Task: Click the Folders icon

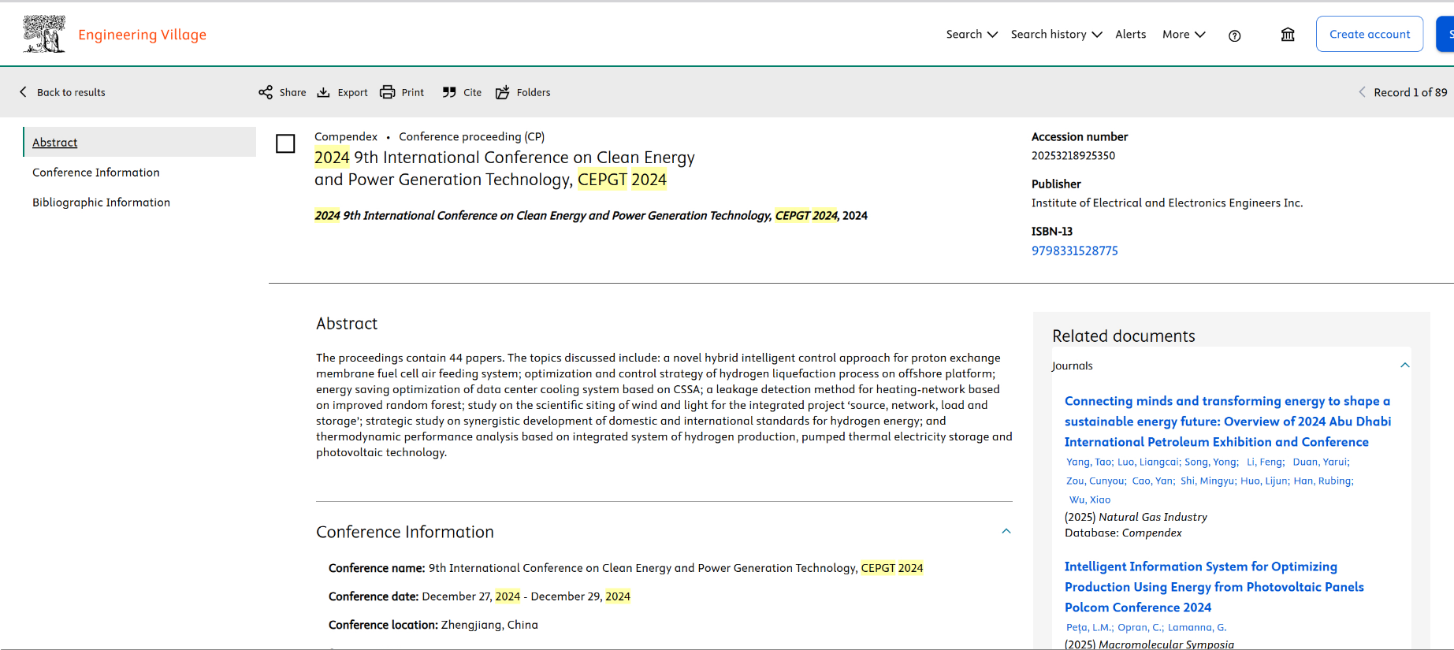Action: pyautogui.click(x=503, y=92)
